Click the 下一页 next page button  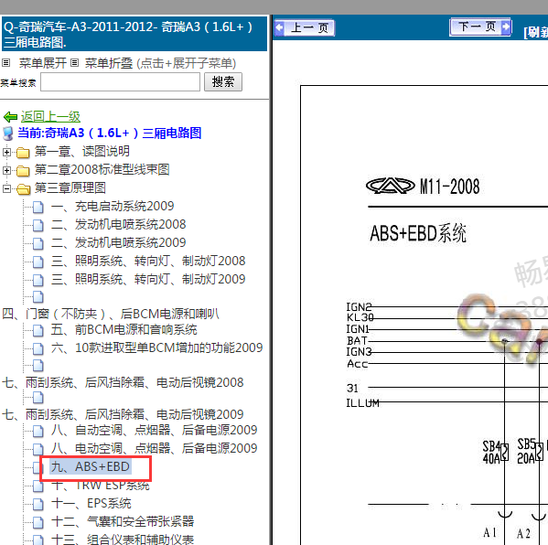481,27
